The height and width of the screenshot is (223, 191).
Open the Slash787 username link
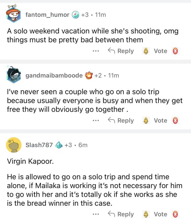click(39, 145)
